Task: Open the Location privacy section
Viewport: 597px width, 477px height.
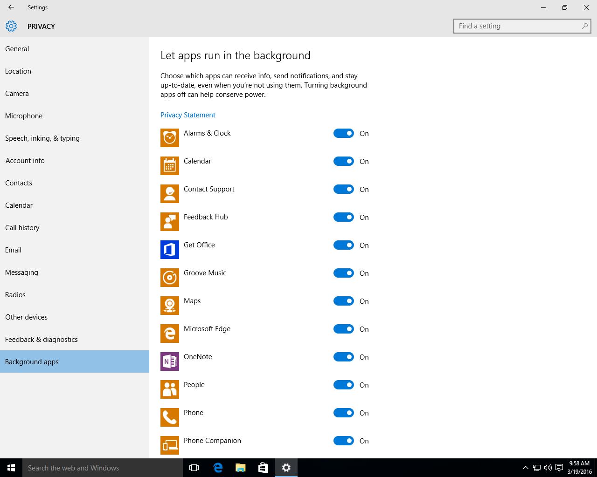Action: tap(75, 71)
